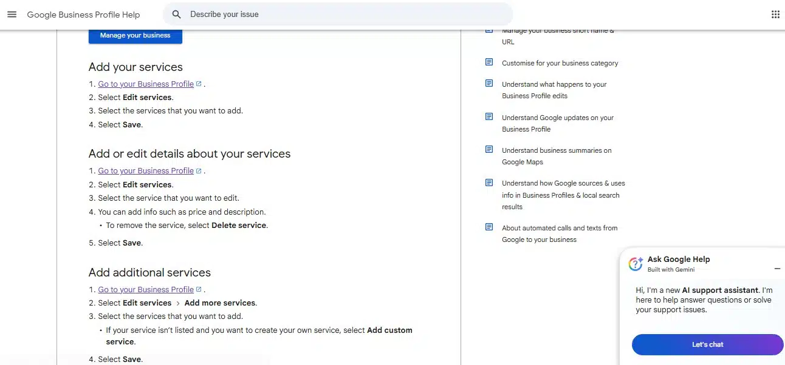Click Select the service that you want to edit
785x365 pixels.
tap(168, 198)
